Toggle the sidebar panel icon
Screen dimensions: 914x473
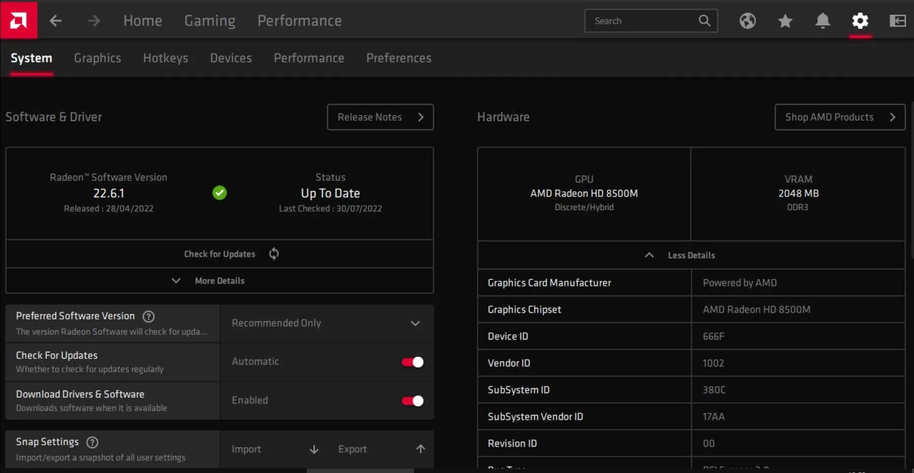(898, 21)
